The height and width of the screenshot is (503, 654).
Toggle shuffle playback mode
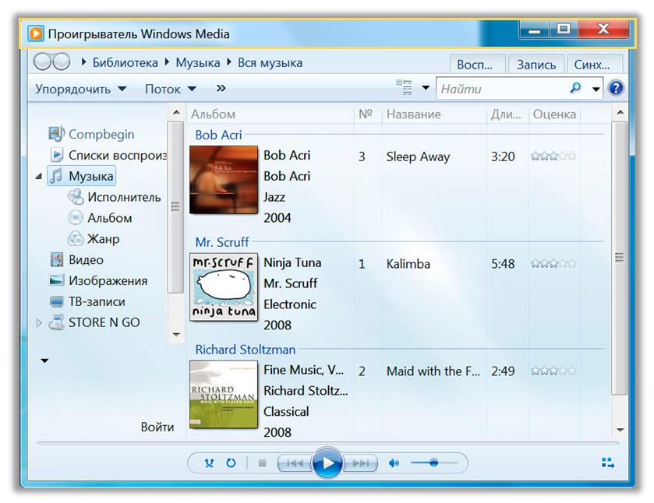point(210,463)
